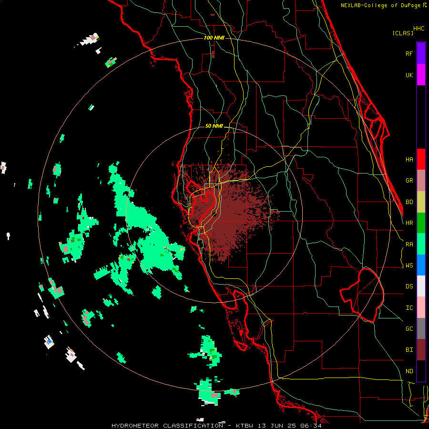Click the DS white legend swatch
This screenshot has width=429, height=429.
421,286
